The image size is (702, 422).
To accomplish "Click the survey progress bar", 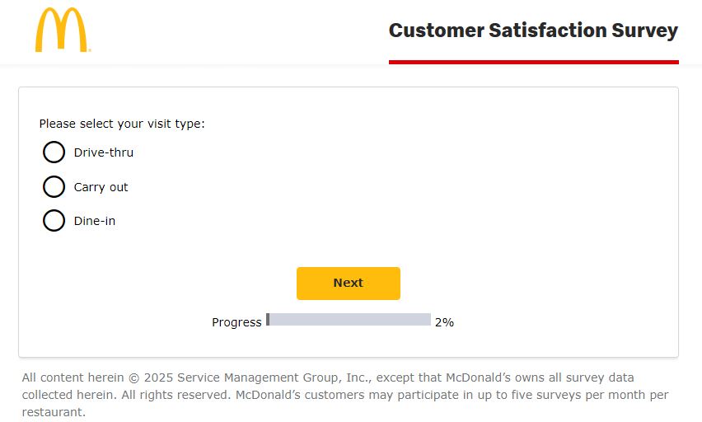I will tap(349, 320).
